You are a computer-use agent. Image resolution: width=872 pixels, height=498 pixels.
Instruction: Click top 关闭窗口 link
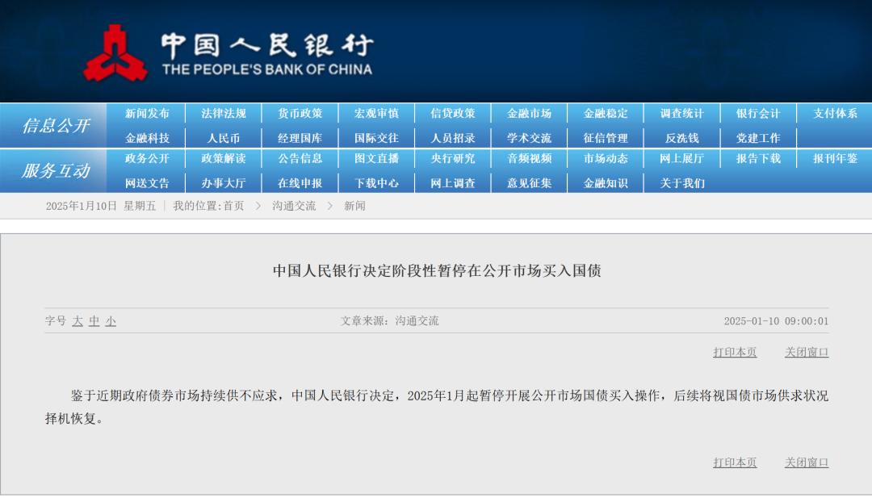[x=806, y=353]
